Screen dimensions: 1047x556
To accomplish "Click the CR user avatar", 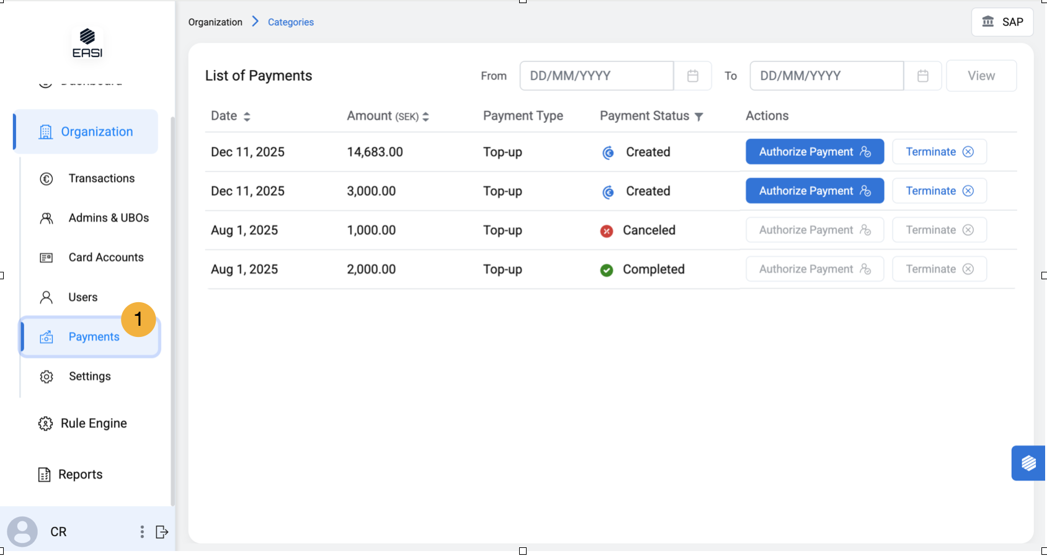I will tap(22, 532).
